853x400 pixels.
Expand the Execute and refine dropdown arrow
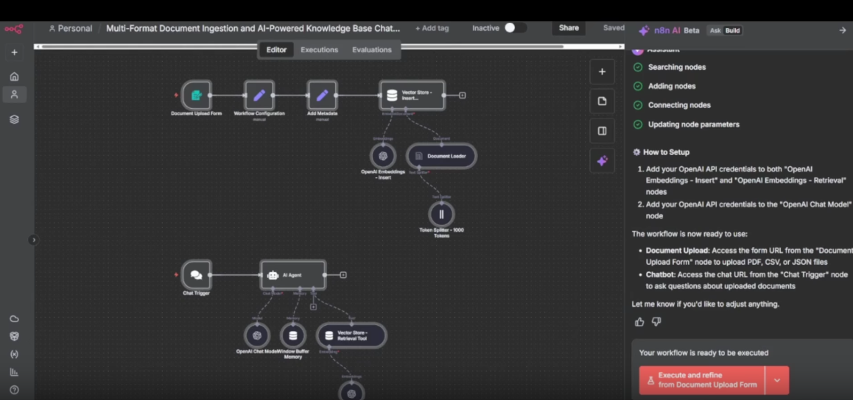777,380
